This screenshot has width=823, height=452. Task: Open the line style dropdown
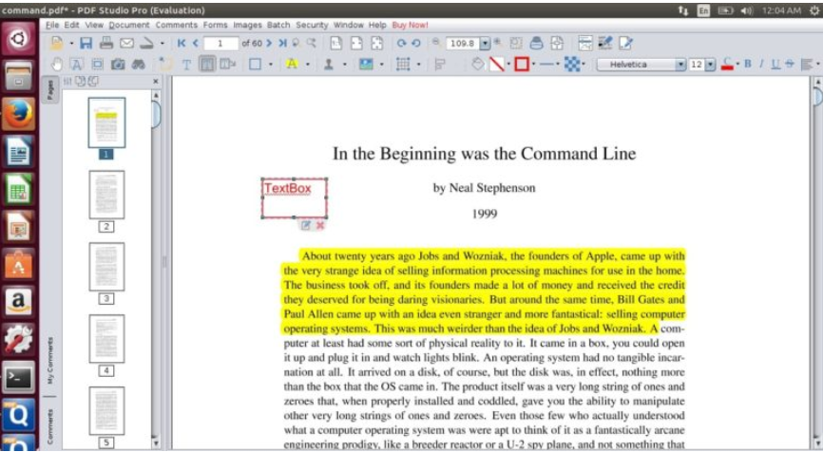[558, 65]
